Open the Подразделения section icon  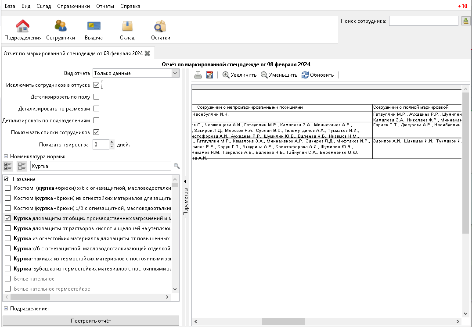click(23, 26)
